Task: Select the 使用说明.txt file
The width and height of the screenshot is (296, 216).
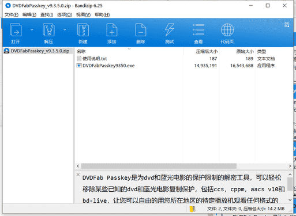Action: click(95, 59)
